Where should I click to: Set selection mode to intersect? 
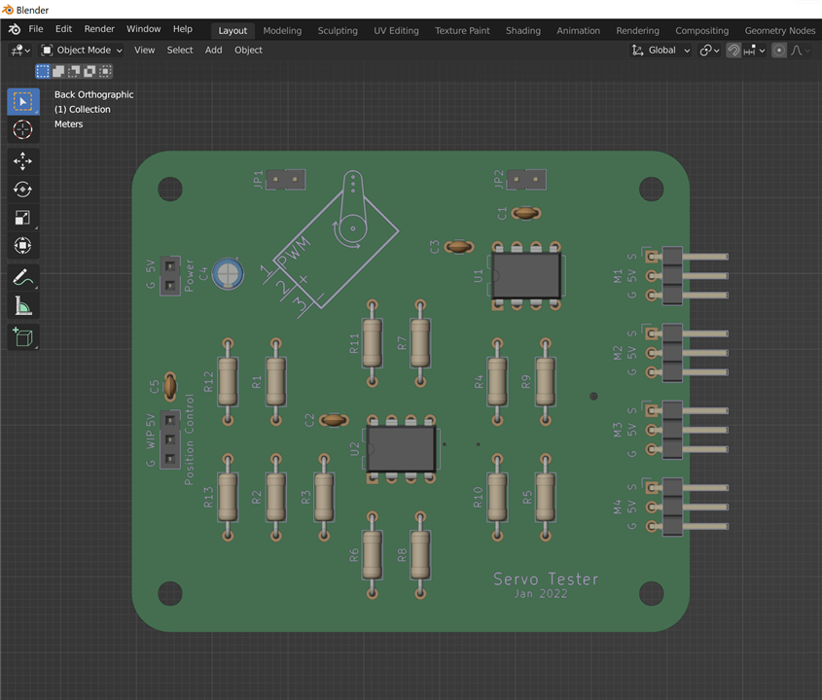click(x=105, y=71)
